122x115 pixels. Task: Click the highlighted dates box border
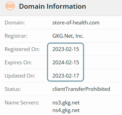click(x=47, y=62)
